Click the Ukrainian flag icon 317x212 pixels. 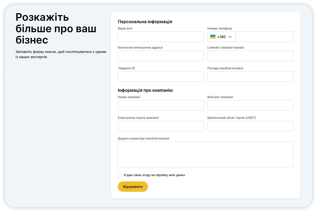(x=213, y=37)
